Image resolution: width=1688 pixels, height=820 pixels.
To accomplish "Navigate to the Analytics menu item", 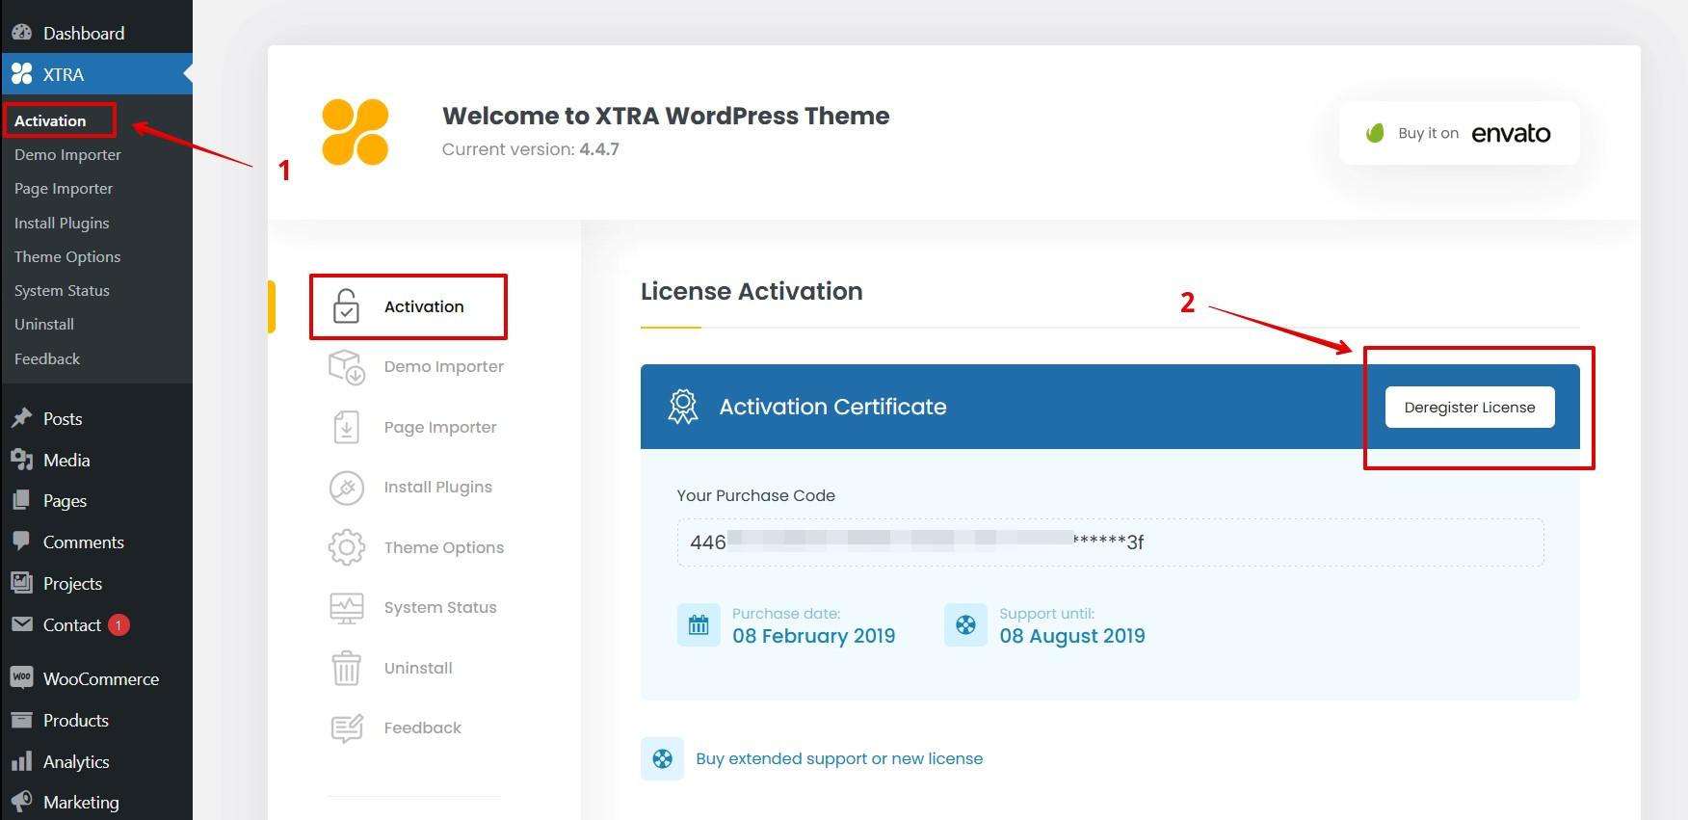I will [76, 761].
